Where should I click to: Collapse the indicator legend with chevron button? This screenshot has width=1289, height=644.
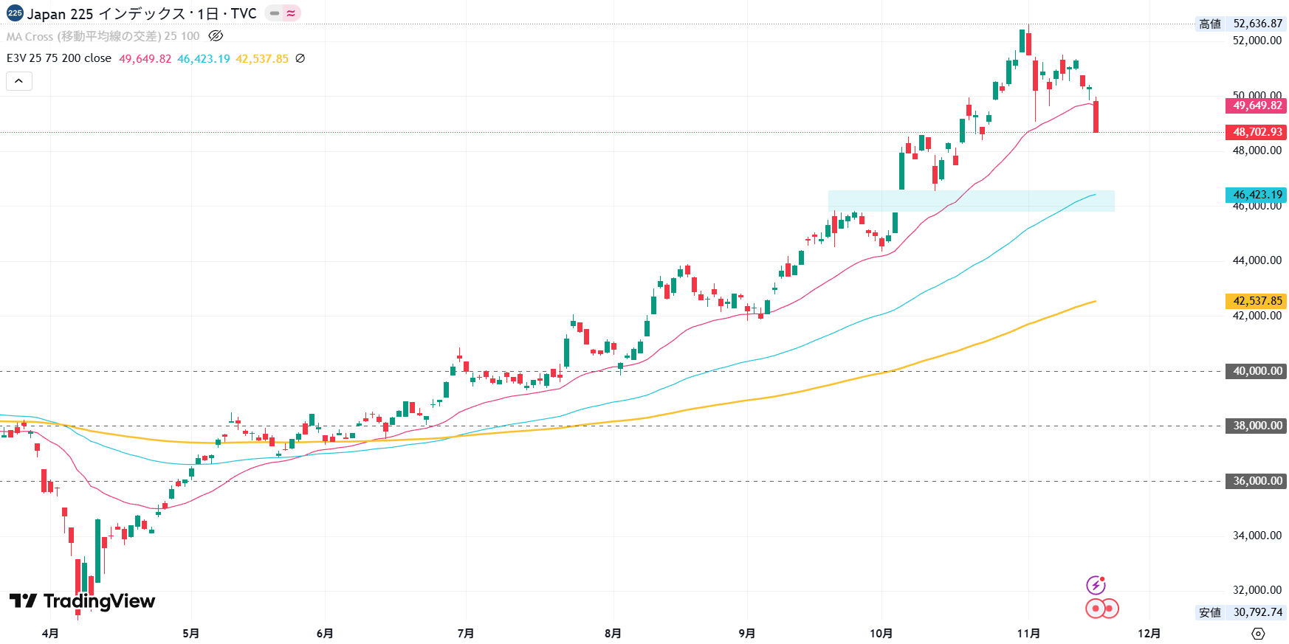pyautogui.click(x=19, y=81)
